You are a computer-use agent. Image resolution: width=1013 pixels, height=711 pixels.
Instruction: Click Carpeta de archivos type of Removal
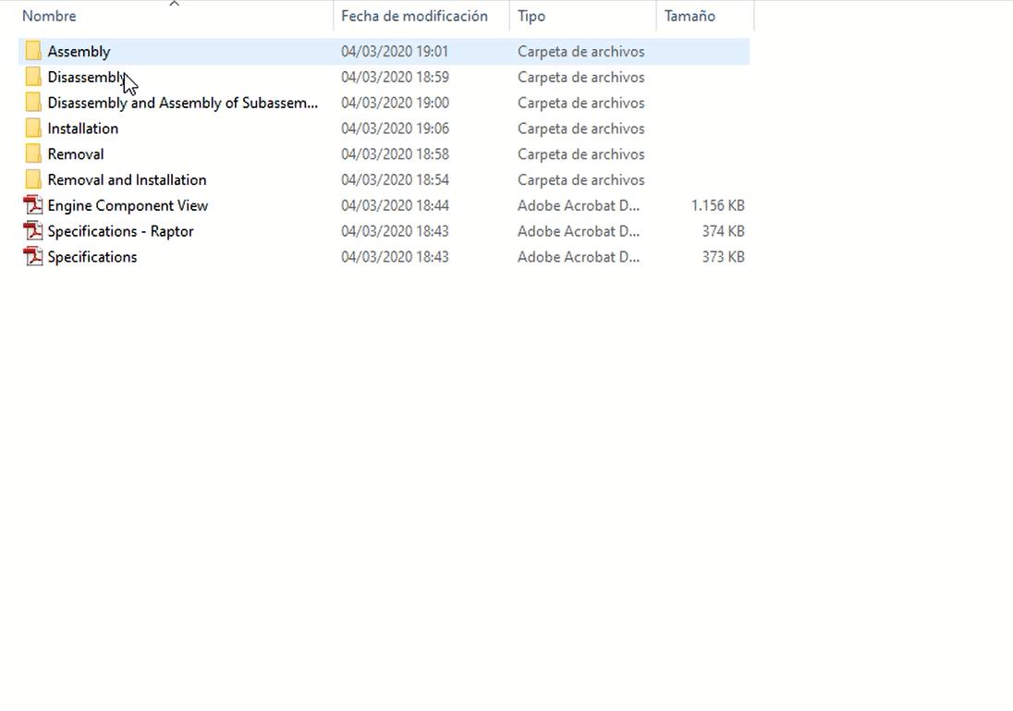tap(580, 153)
